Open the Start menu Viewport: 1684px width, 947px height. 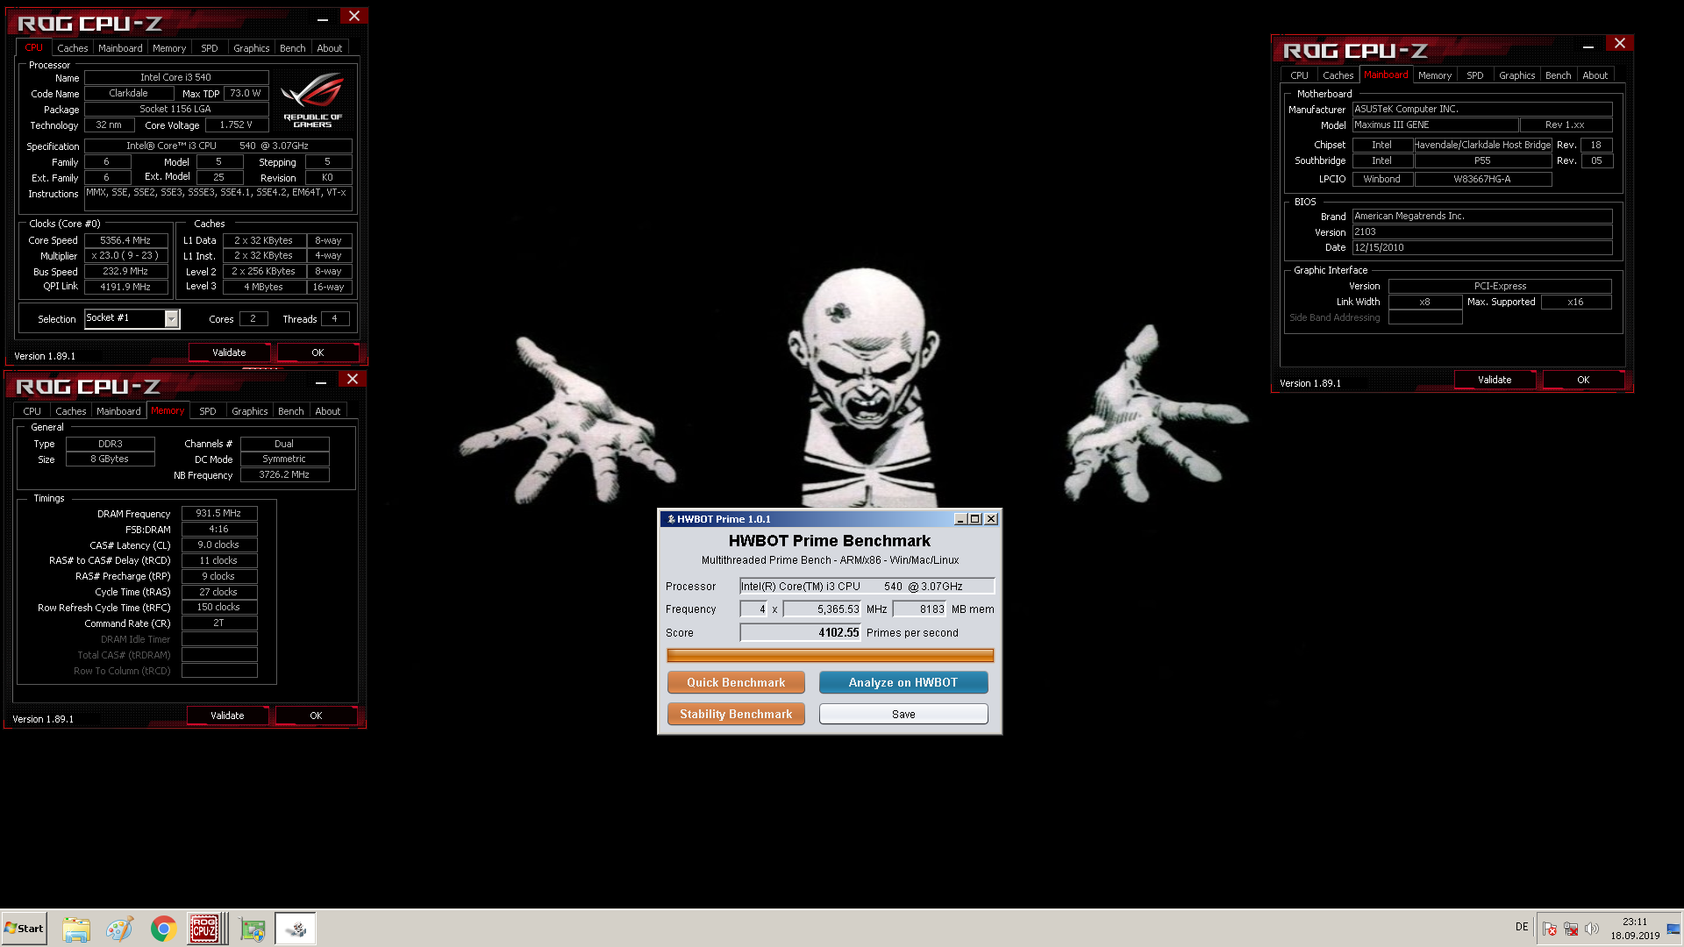[x=24, y=929]
